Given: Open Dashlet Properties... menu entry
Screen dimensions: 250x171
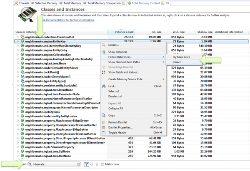Looking at the screenshot, I should pos(133,127).
